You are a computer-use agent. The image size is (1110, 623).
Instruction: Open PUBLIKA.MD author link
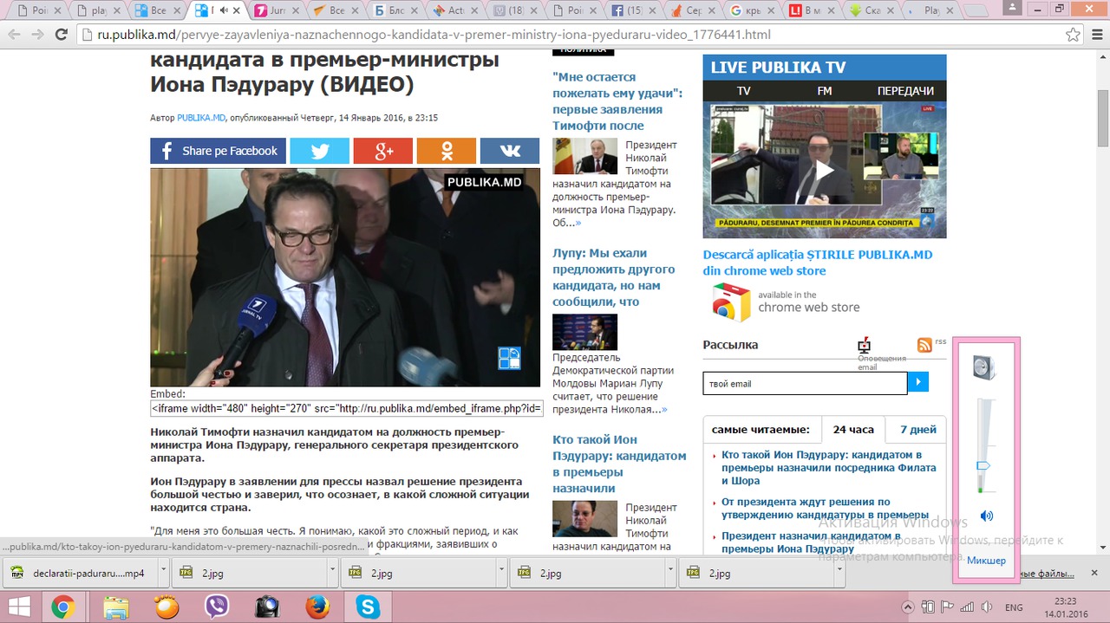tap(201, 118)
